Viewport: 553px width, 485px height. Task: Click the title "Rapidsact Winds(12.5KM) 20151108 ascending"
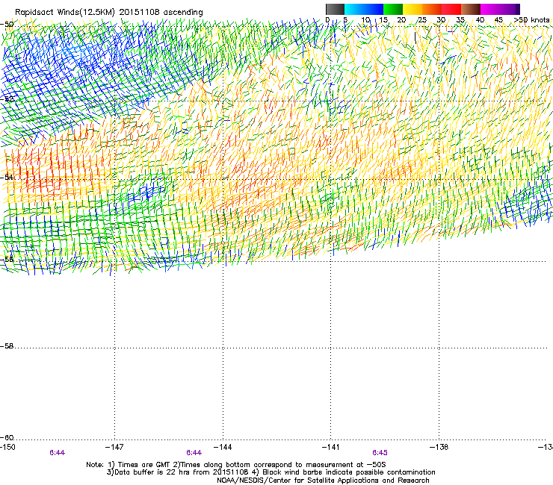109,13
